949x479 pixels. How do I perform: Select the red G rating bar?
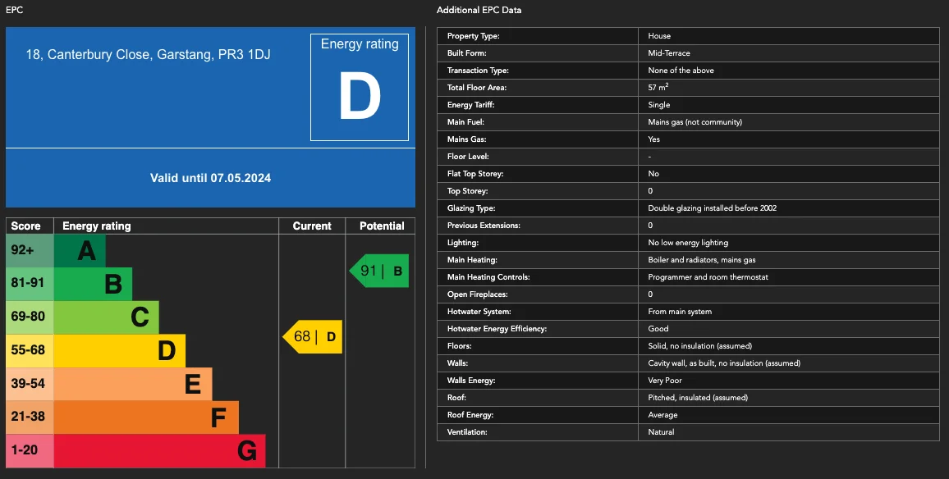point(159,451)
